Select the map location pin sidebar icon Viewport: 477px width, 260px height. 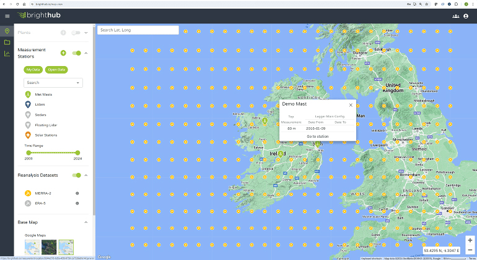[7, 31]
